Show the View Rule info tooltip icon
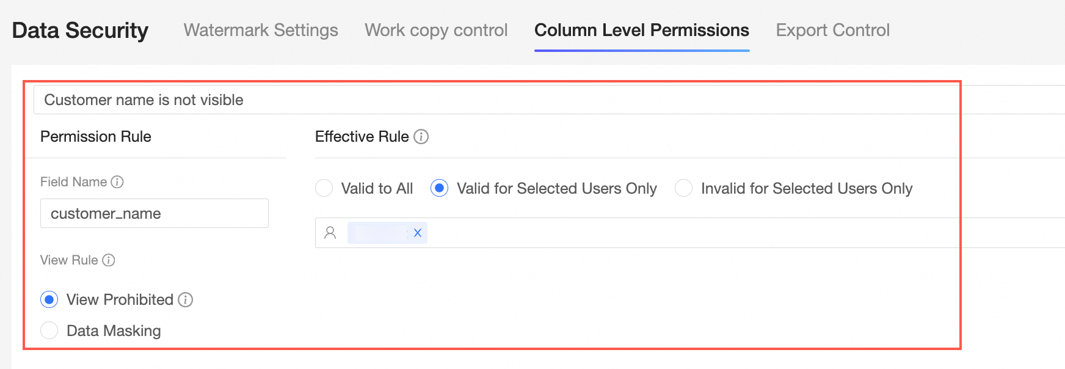1065x369 pixels. point(109,260)
